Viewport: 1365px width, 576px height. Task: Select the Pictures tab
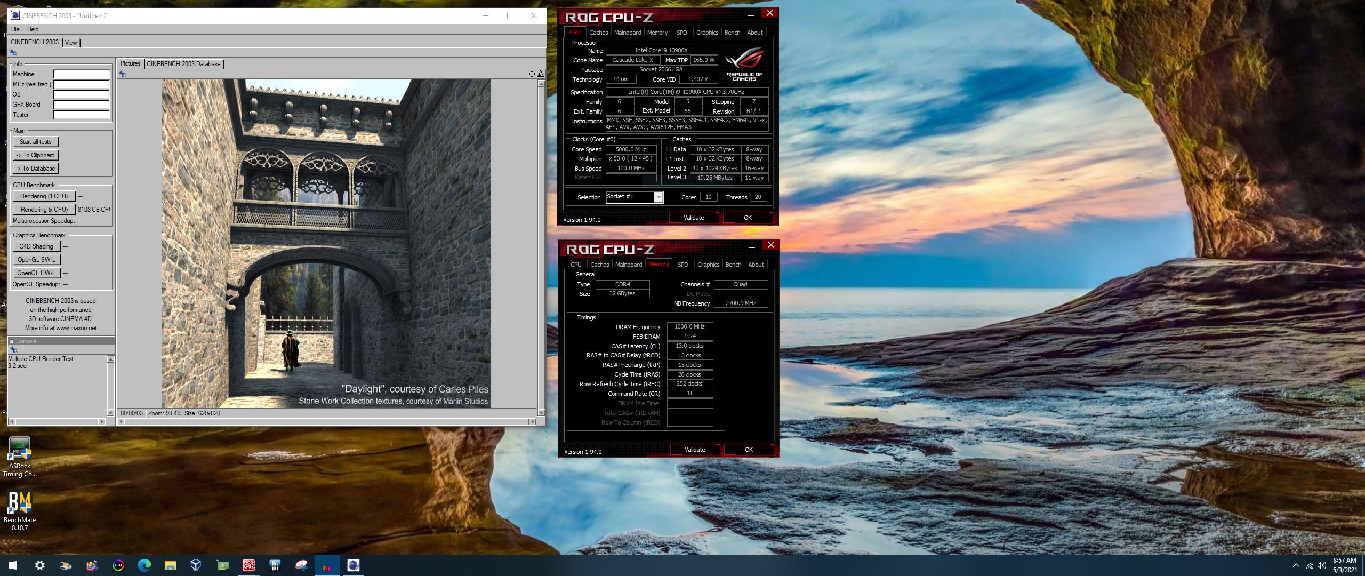130,63
